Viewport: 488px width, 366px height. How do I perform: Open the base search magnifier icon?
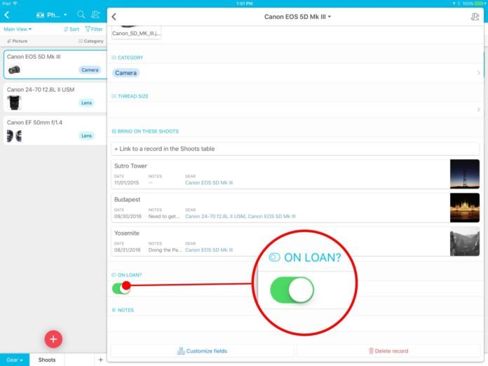tap(81, 15)
